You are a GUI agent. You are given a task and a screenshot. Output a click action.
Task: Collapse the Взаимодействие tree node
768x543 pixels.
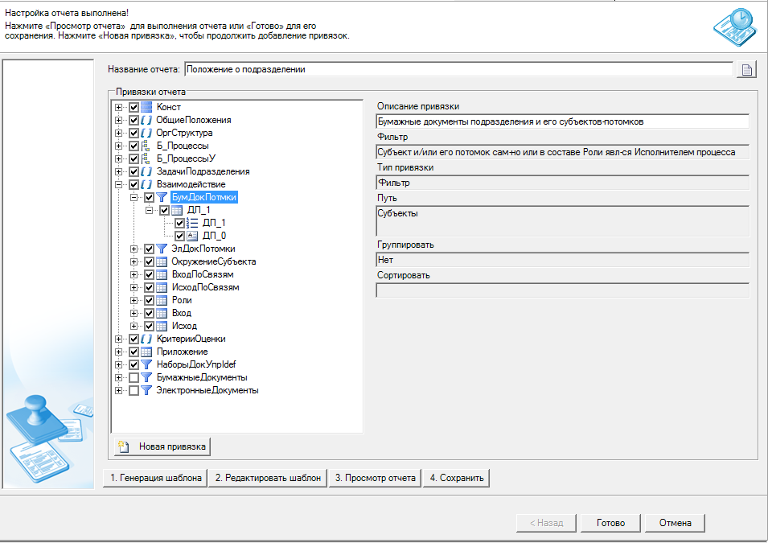pos(119,184)
